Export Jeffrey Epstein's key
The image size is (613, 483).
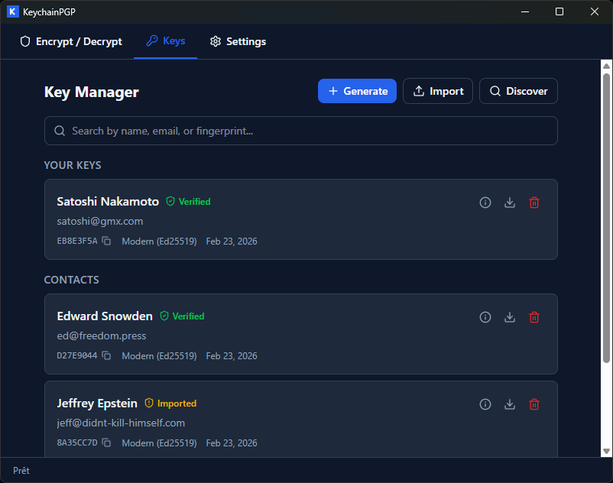[510, 404]
